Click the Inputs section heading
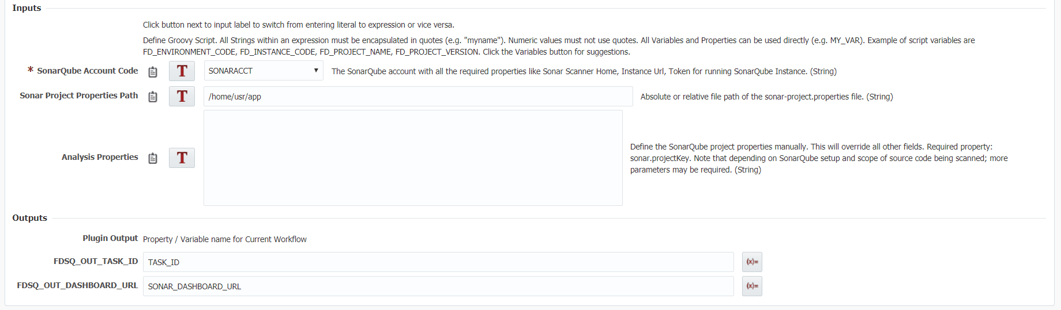 point(27,8)
